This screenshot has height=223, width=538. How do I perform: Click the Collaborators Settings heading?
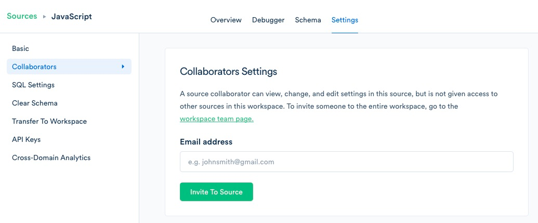click(228, 71)
